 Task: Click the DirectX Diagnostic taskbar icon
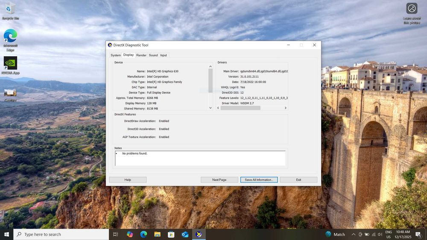tap(199, 234)
